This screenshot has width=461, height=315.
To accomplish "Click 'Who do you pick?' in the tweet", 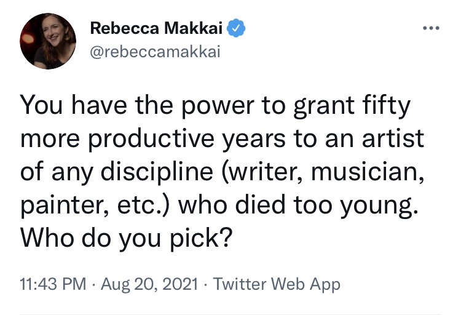I will click(x=126, y=235).
